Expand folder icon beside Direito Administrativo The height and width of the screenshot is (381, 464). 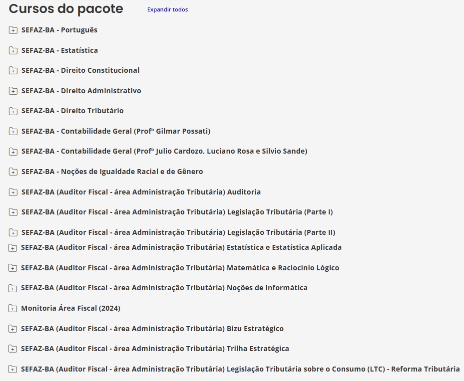coord(13,91)
